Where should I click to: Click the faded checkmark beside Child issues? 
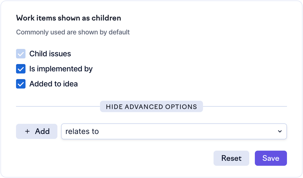click(x=21, y=54)
